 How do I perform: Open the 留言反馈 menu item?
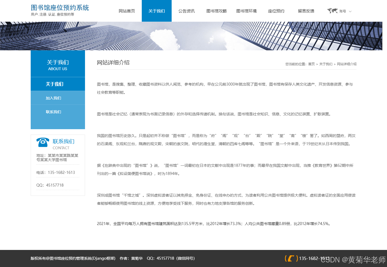coord(306,11)
